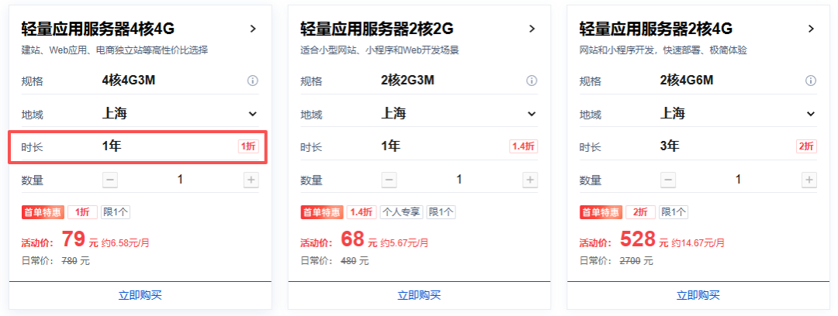The width and height of the screenshot is (838, 316).
Task: Open the 2核4G server card arrow
Action: tap(811, 29)
